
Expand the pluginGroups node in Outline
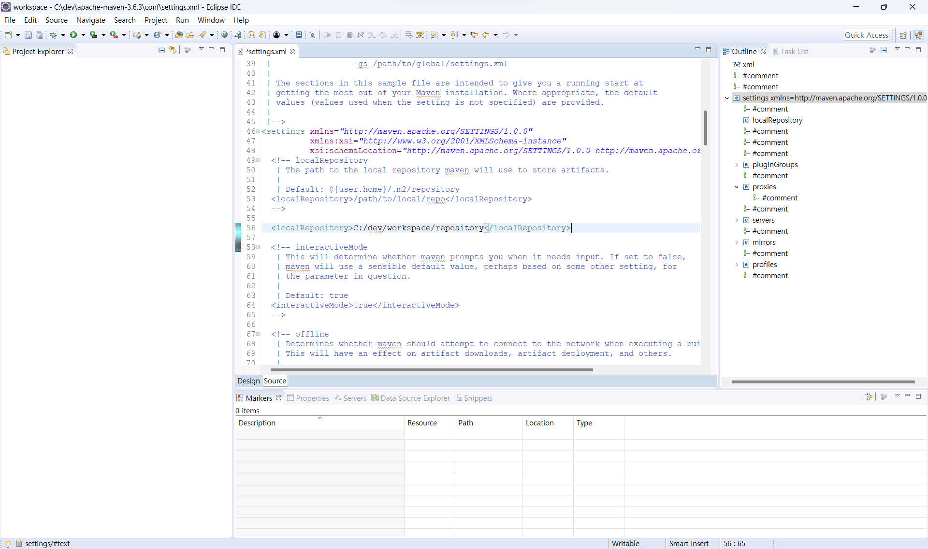[737, 165]
